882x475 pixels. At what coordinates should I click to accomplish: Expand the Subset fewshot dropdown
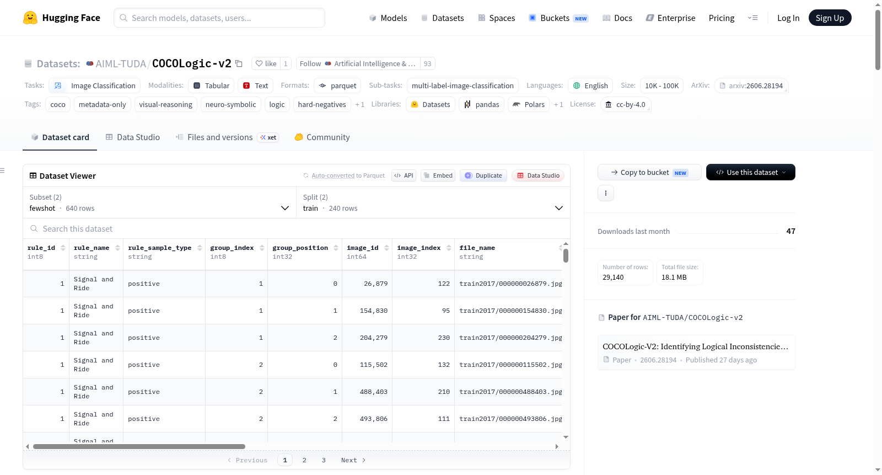point(159,202)
